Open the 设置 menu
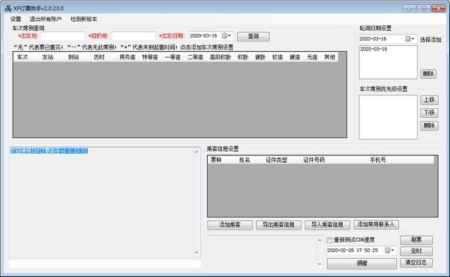Viewport: 450px width, 277px height. pyautogui.click(x=16, y=20)
